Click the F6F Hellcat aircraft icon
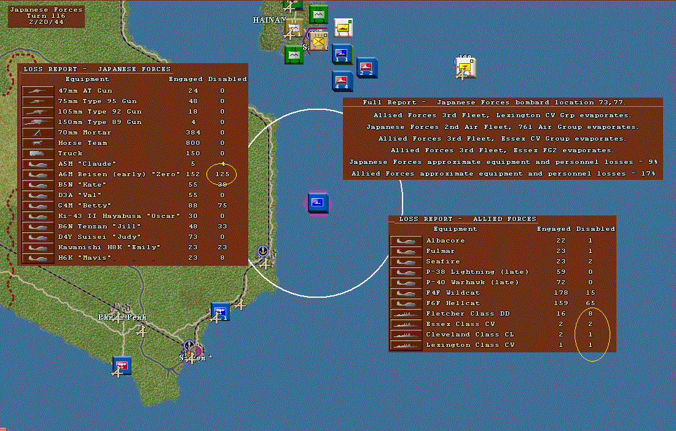 [x=406, y=303]
